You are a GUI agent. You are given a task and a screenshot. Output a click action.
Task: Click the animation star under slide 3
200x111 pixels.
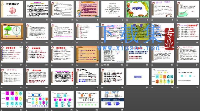pos(52,20)
